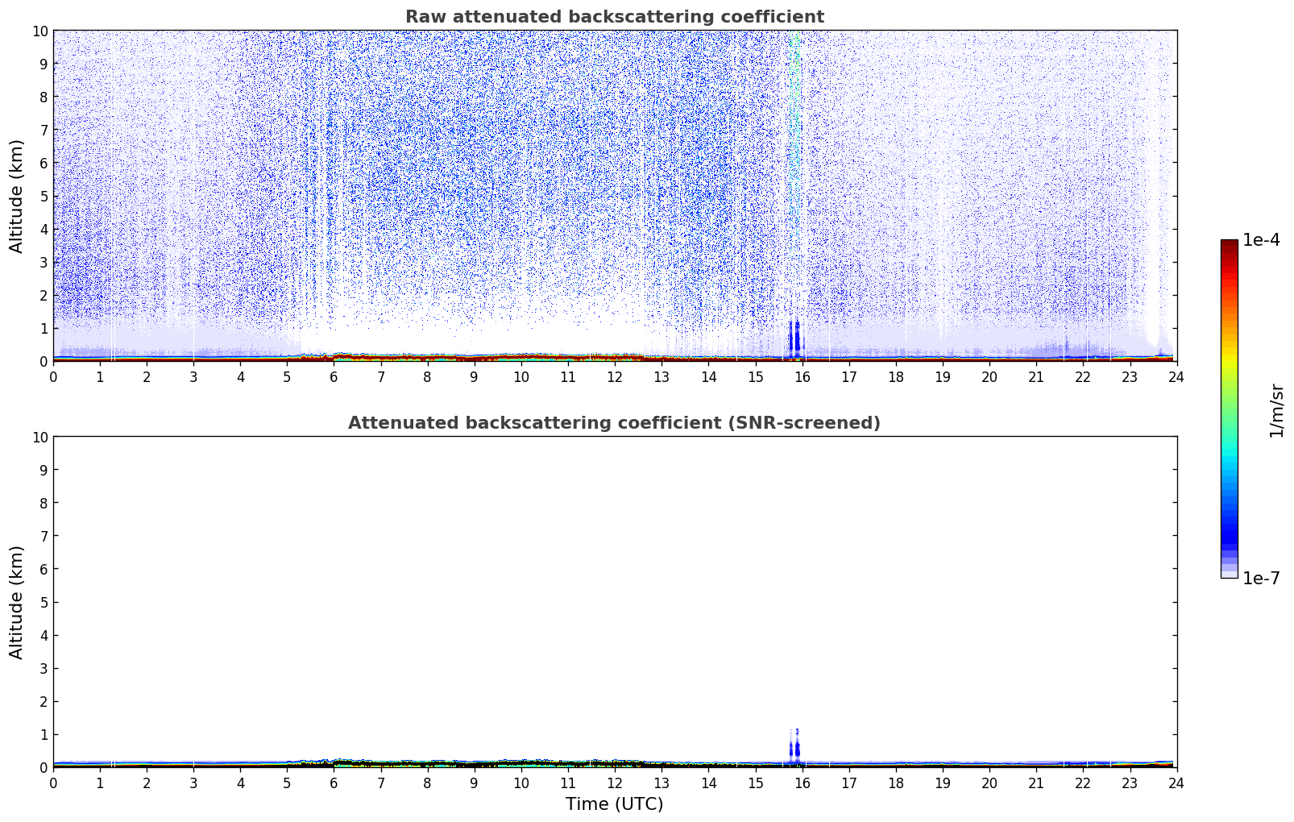The width and height of the screenshot is (1294, 822).
Task: Click the colorbar unit label "1/m/sr"
Action: (1275, 410)
